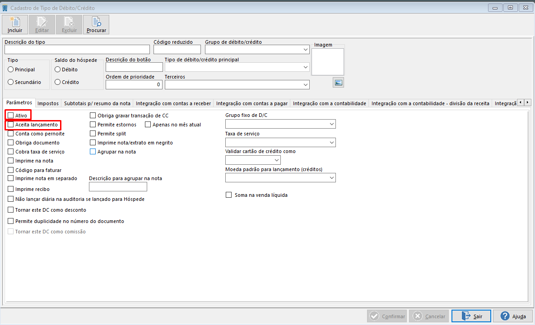
Task: Open the Impostos tab
Action: [x=48, y=103]
